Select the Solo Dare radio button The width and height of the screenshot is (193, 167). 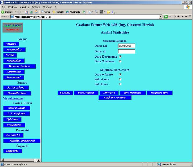[x=120, y=84]
